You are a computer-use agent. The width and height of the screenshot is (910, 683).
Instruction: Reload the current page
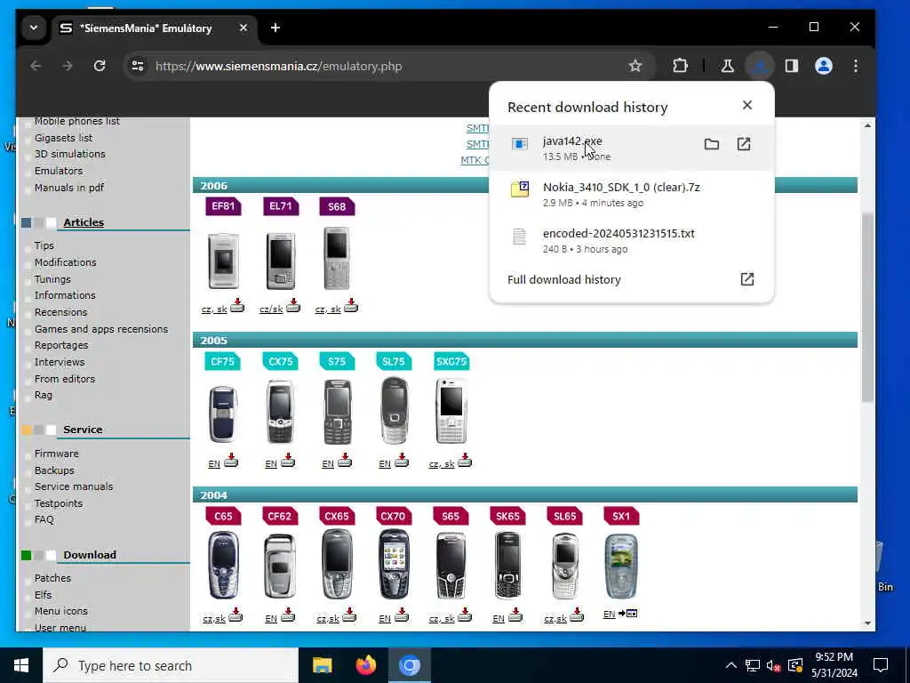[100, 66]
